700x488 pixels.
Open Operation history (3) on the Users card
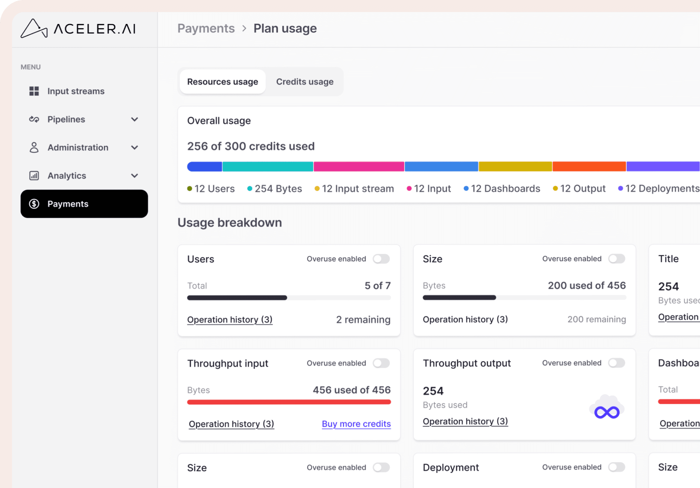(x=229, y=319)
